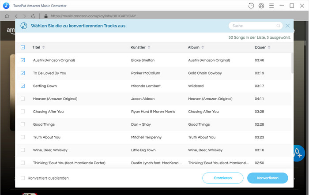Click the music note dialog icon
Screen dimensions: 309x195
click(24, 26)
